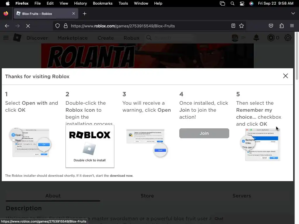Open the Window menu
The height and width of the screenshot is (224, 299).
(141, 3)
